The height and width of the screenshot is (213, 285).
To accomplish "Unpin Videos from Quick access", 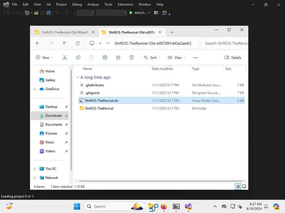I will click(66, 151).
